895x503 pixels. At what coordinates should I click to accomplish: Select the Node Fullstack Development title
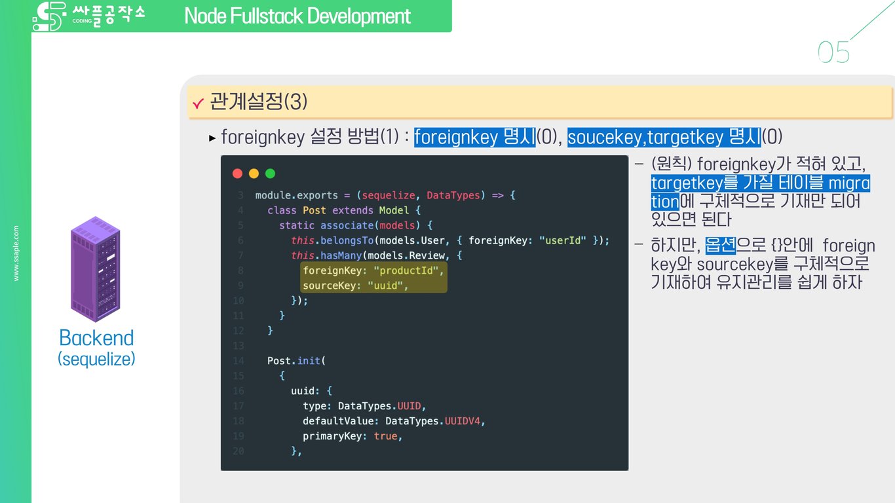297,16
